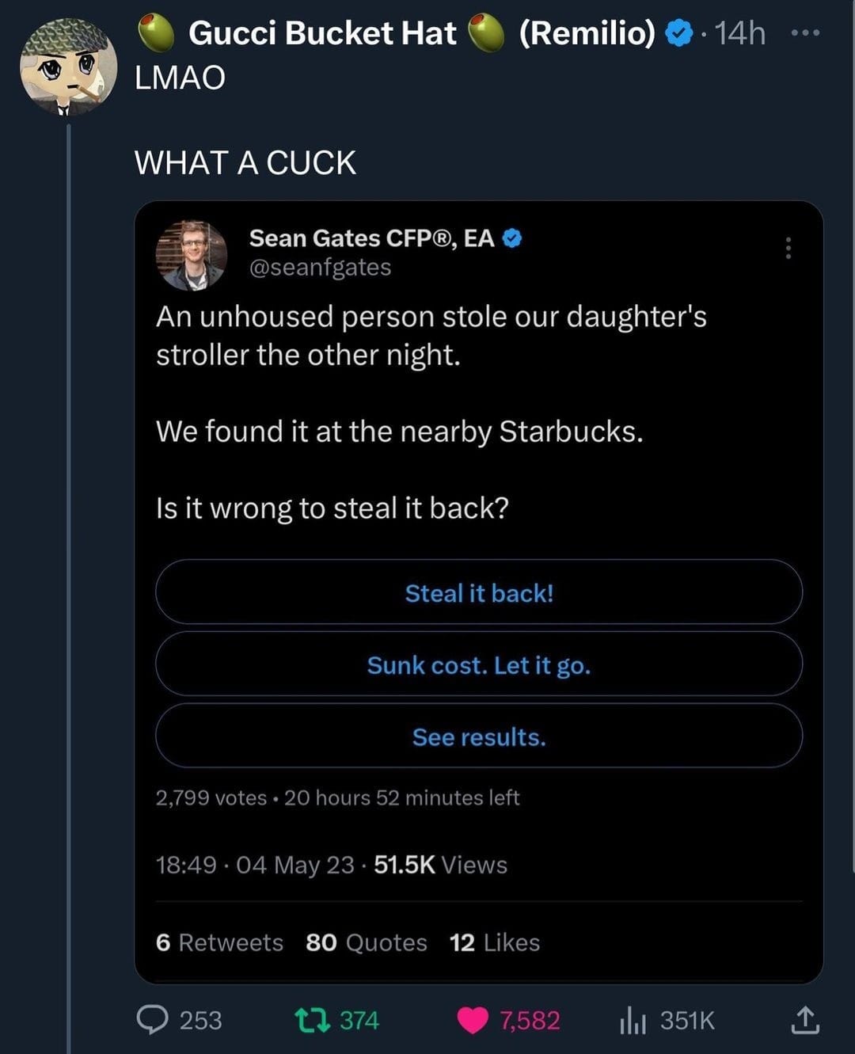Image resolution: width=855 pixels, height=1054 pixels.
Task: Click the @seanfgates handle
Action: tap(320, 268)
